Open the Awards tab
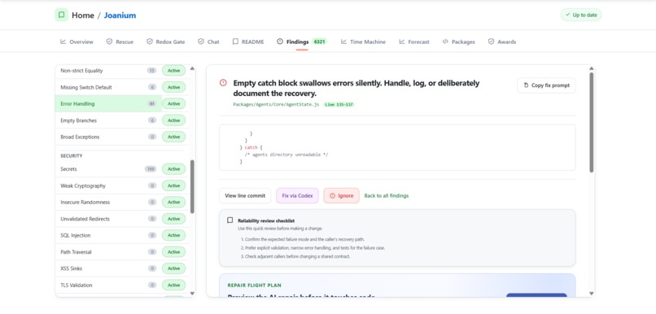 pos(502,41)
